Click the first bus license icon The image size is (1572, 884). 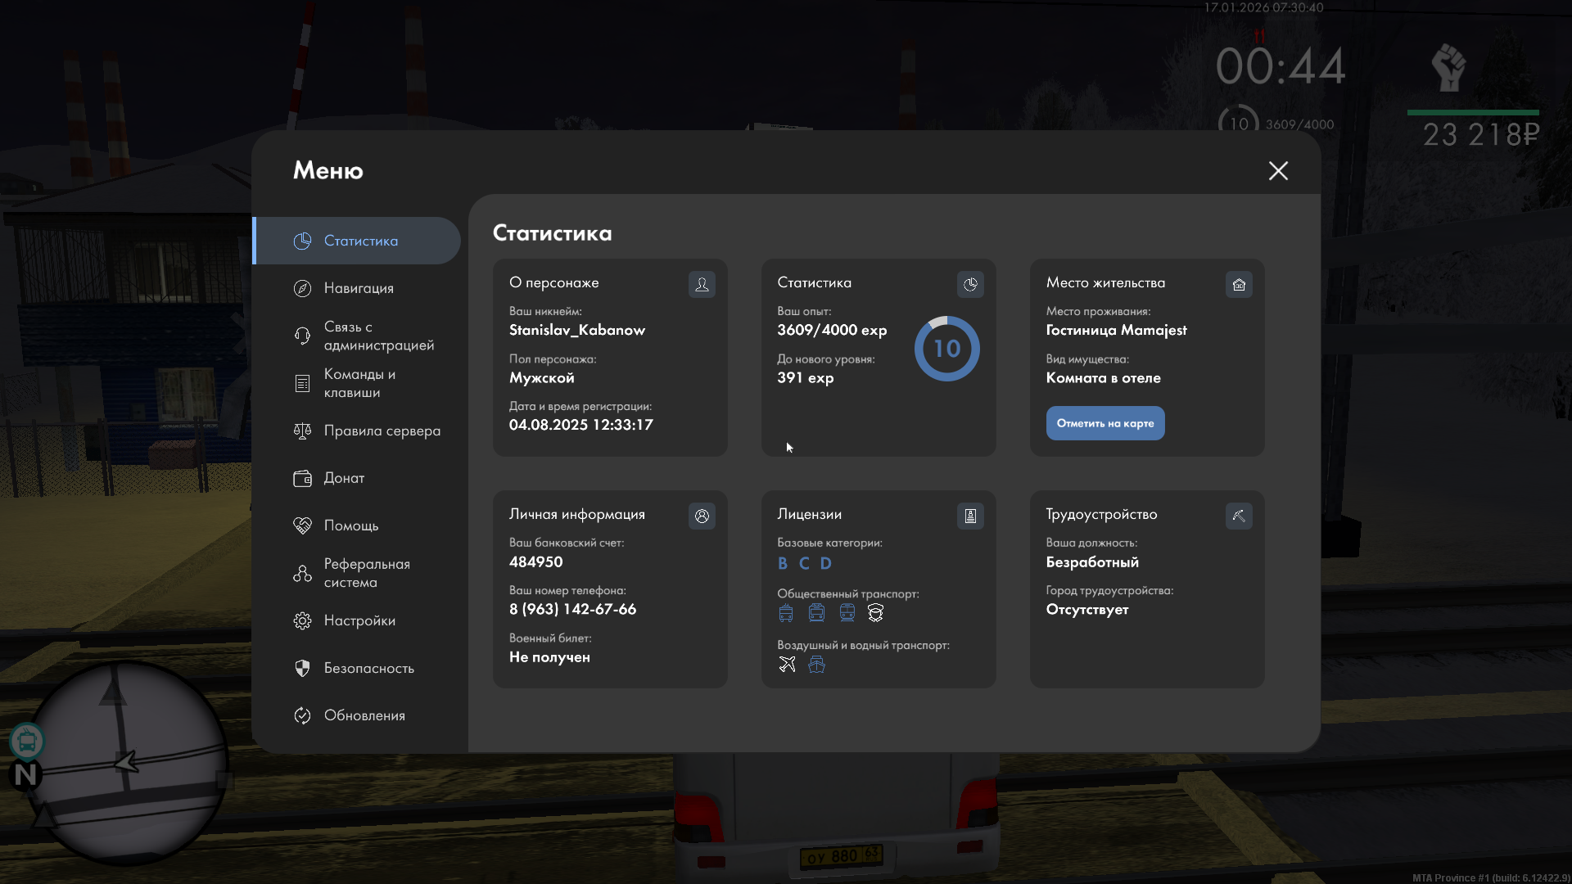pyautogui.click(x=786, y=613)
